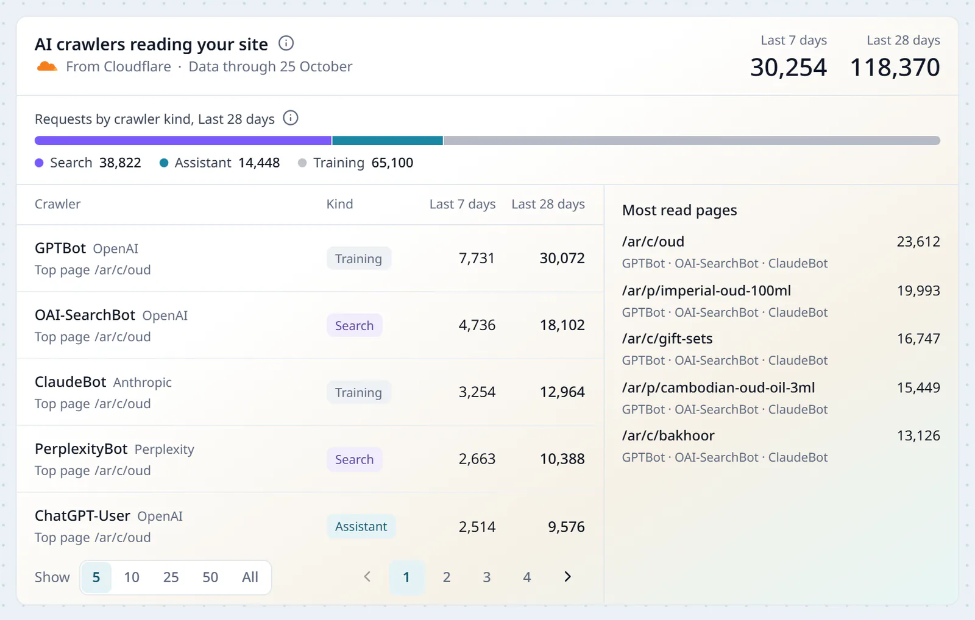Screen dimensions: 975x620
Task: Click the OAI-SearchBot crawler name
Action: tap(85, 315)
